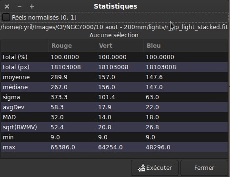Image resolution: width=230 pixels, height=177 pixels.
Task: Select the sqrt(BWMV) row
Action: coord(114,127)
